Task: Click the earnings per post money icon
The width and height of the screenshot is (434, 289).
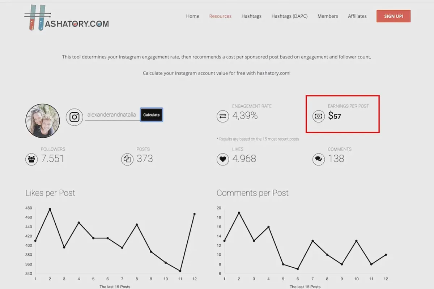Action: (319, 116)
